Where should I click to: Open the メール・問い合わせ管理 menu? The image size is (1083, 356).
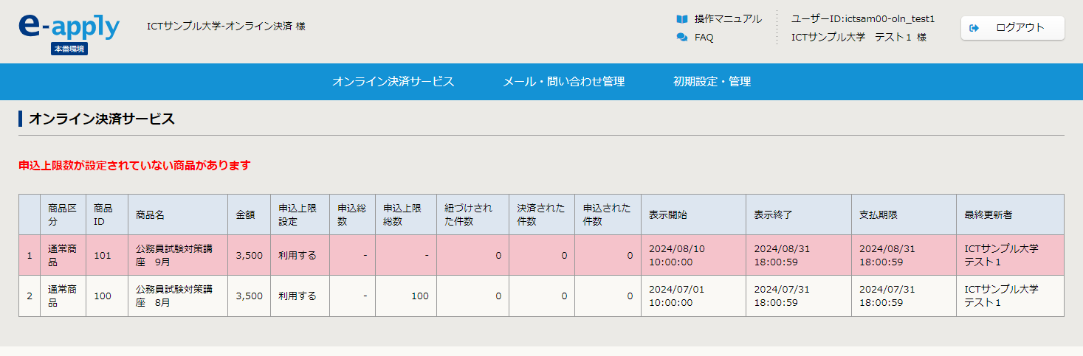click(x=563, y=82)
